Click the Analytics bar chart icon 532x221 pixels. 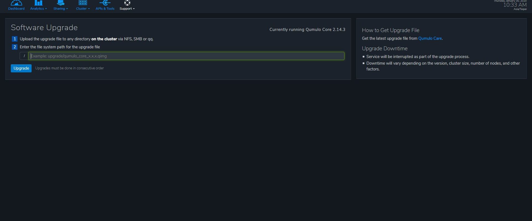click(38, 3)
